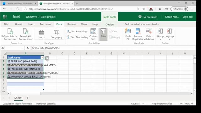Open a new browser tab
The height and width of the screenshot is (113, 201).
pyautogui.click(x=77, y=3)
